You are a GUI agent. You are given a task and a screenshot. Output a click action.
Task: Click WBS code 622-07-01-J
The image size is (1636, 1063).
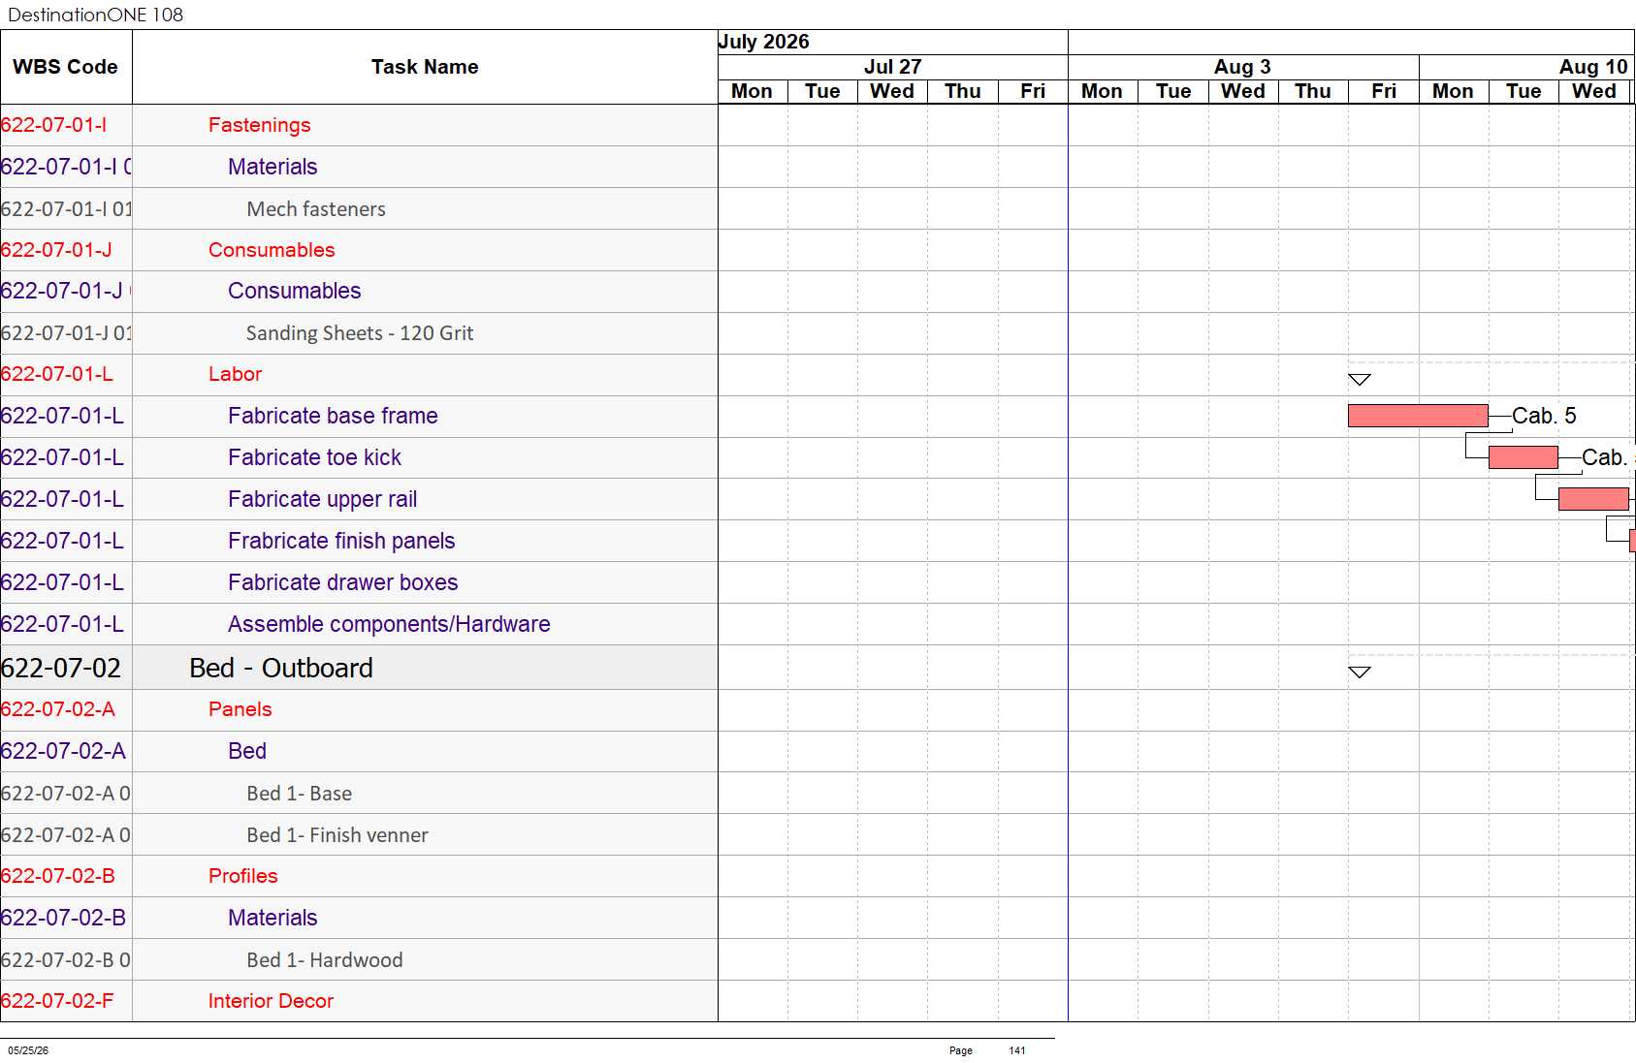(56, 250)
